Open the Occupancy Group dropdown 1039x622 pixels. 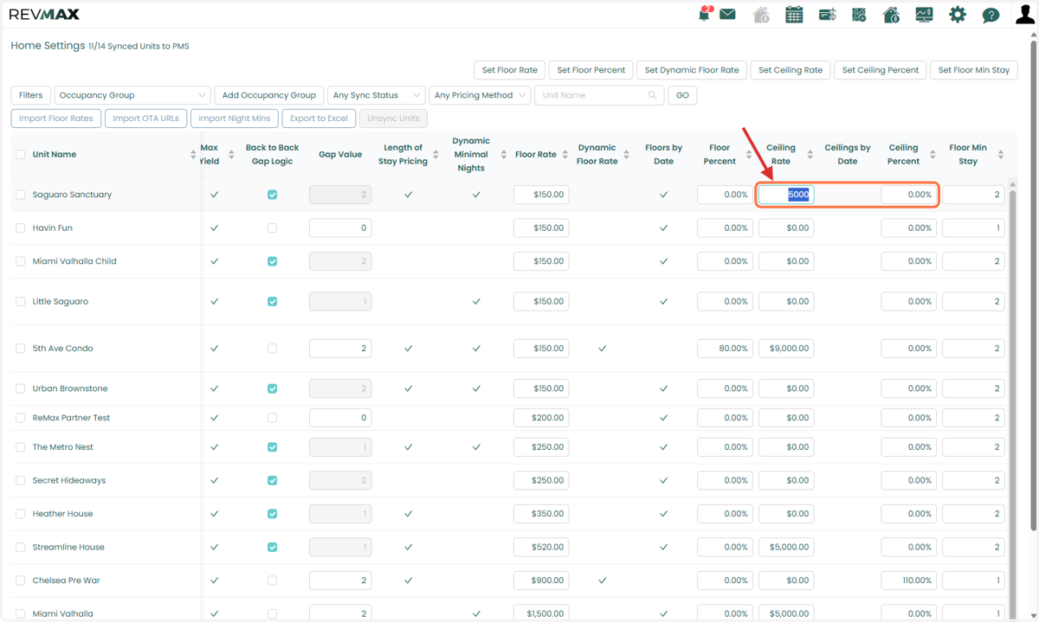pyautogui.click(x=132, y=95)
